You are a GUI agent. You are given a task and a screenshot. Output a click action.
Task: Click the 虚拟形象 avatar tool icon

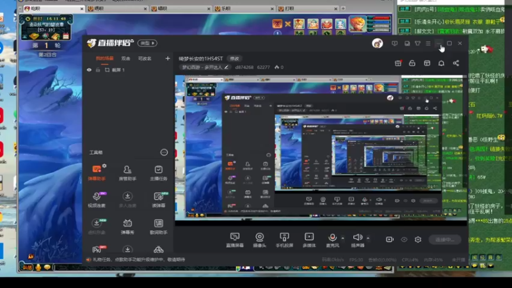coord(97,223)
